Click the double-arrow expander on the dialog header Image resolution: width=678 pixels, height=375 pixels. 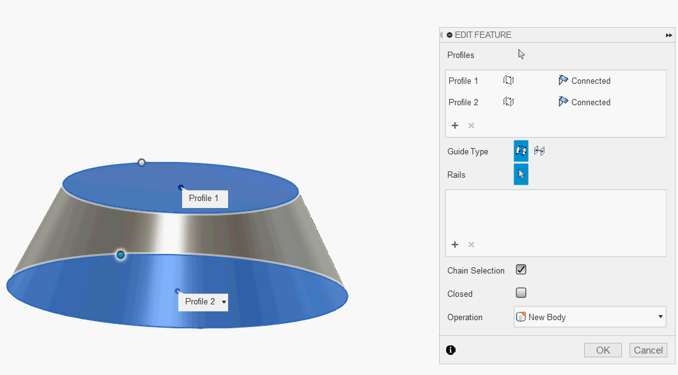(669, 35)
